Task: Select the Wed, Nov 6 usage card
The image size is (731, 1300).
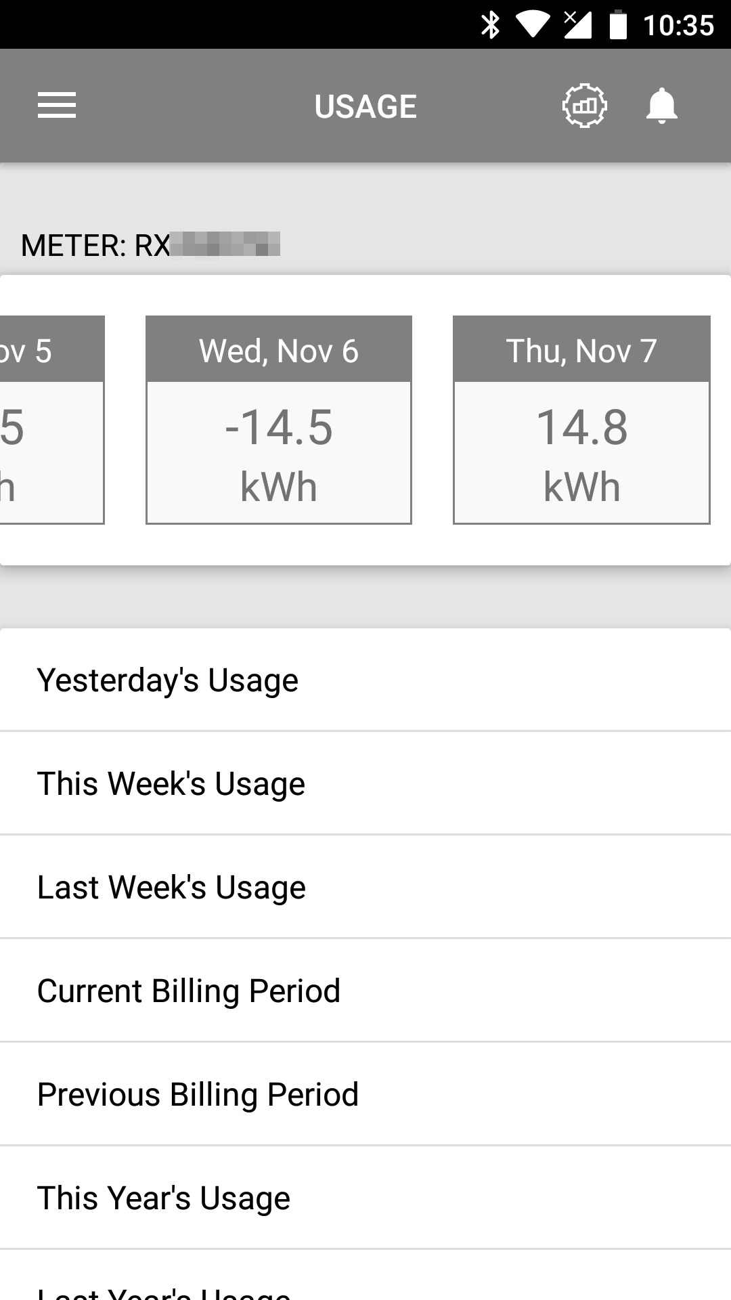Action: click(279, 420)
